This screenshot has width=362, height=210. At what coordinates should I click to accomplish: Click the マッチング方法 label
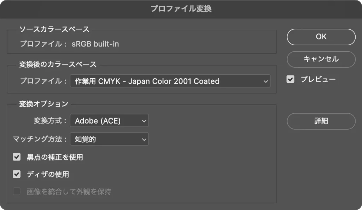click(40, 139)
